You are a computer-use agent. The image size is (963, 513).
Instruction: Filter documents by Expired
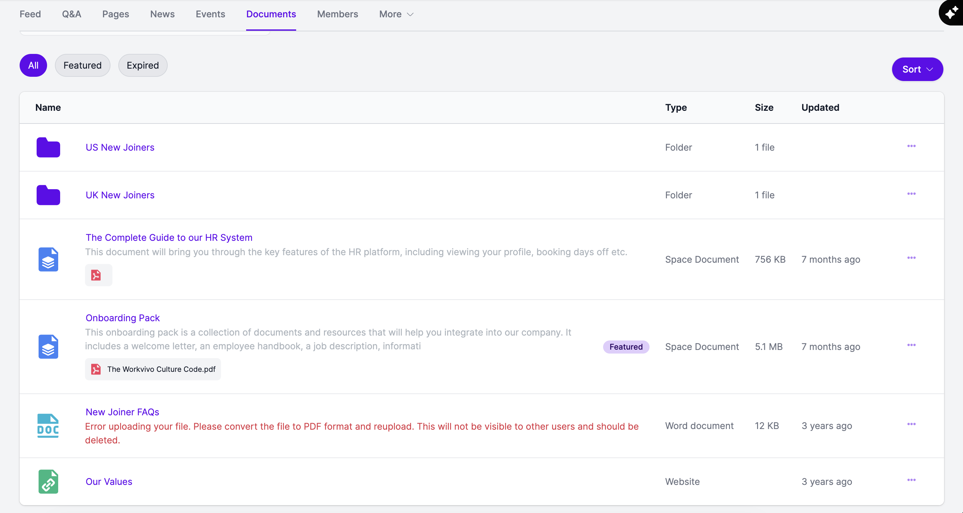coord(143,65)
